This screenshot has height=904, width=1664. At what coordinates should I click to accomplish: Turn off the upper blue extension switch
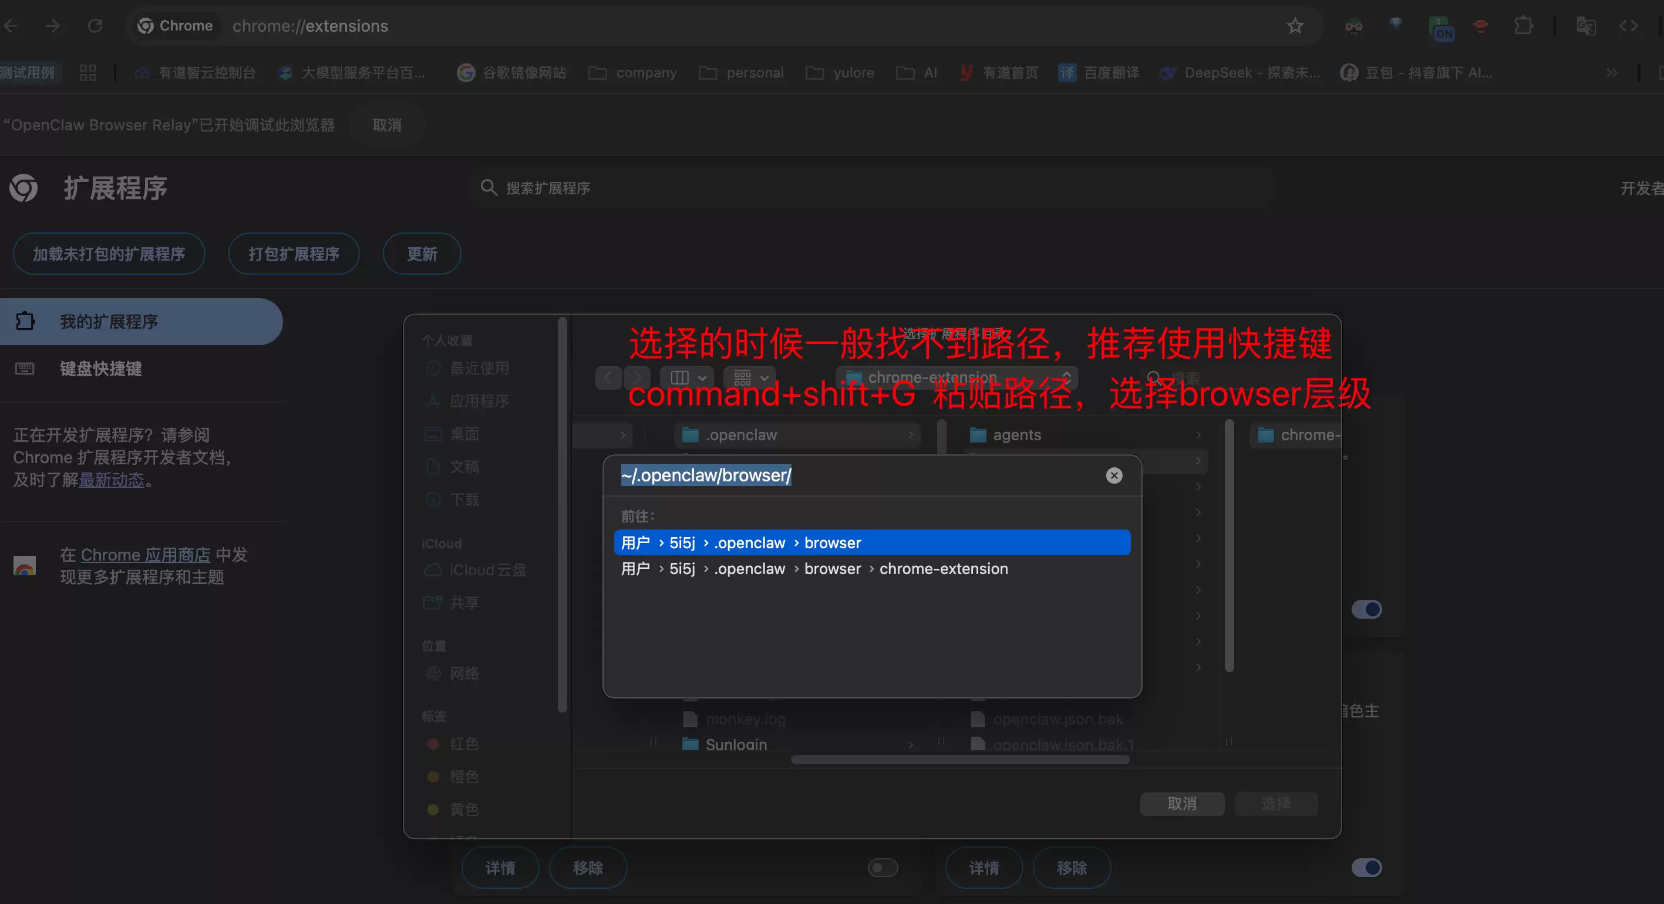pos(1368,609)
